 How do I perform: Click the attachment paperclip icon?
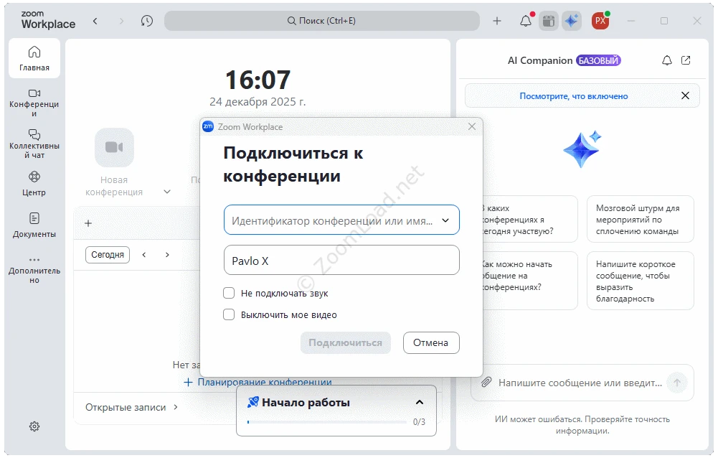[x=486, y=383]
